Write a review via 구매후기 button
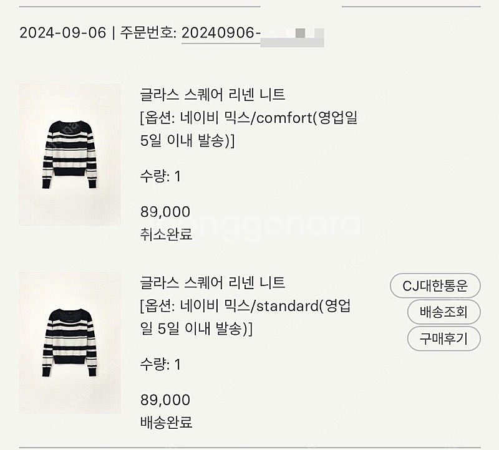 click(443, 339)
